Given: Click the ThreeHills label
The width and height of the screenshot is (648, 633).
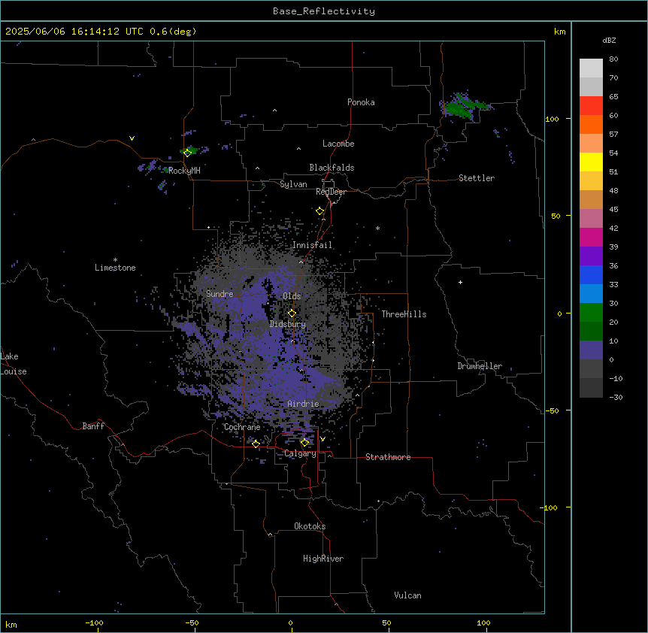Looking at the screenshot, I should click(x=404, y=314).
